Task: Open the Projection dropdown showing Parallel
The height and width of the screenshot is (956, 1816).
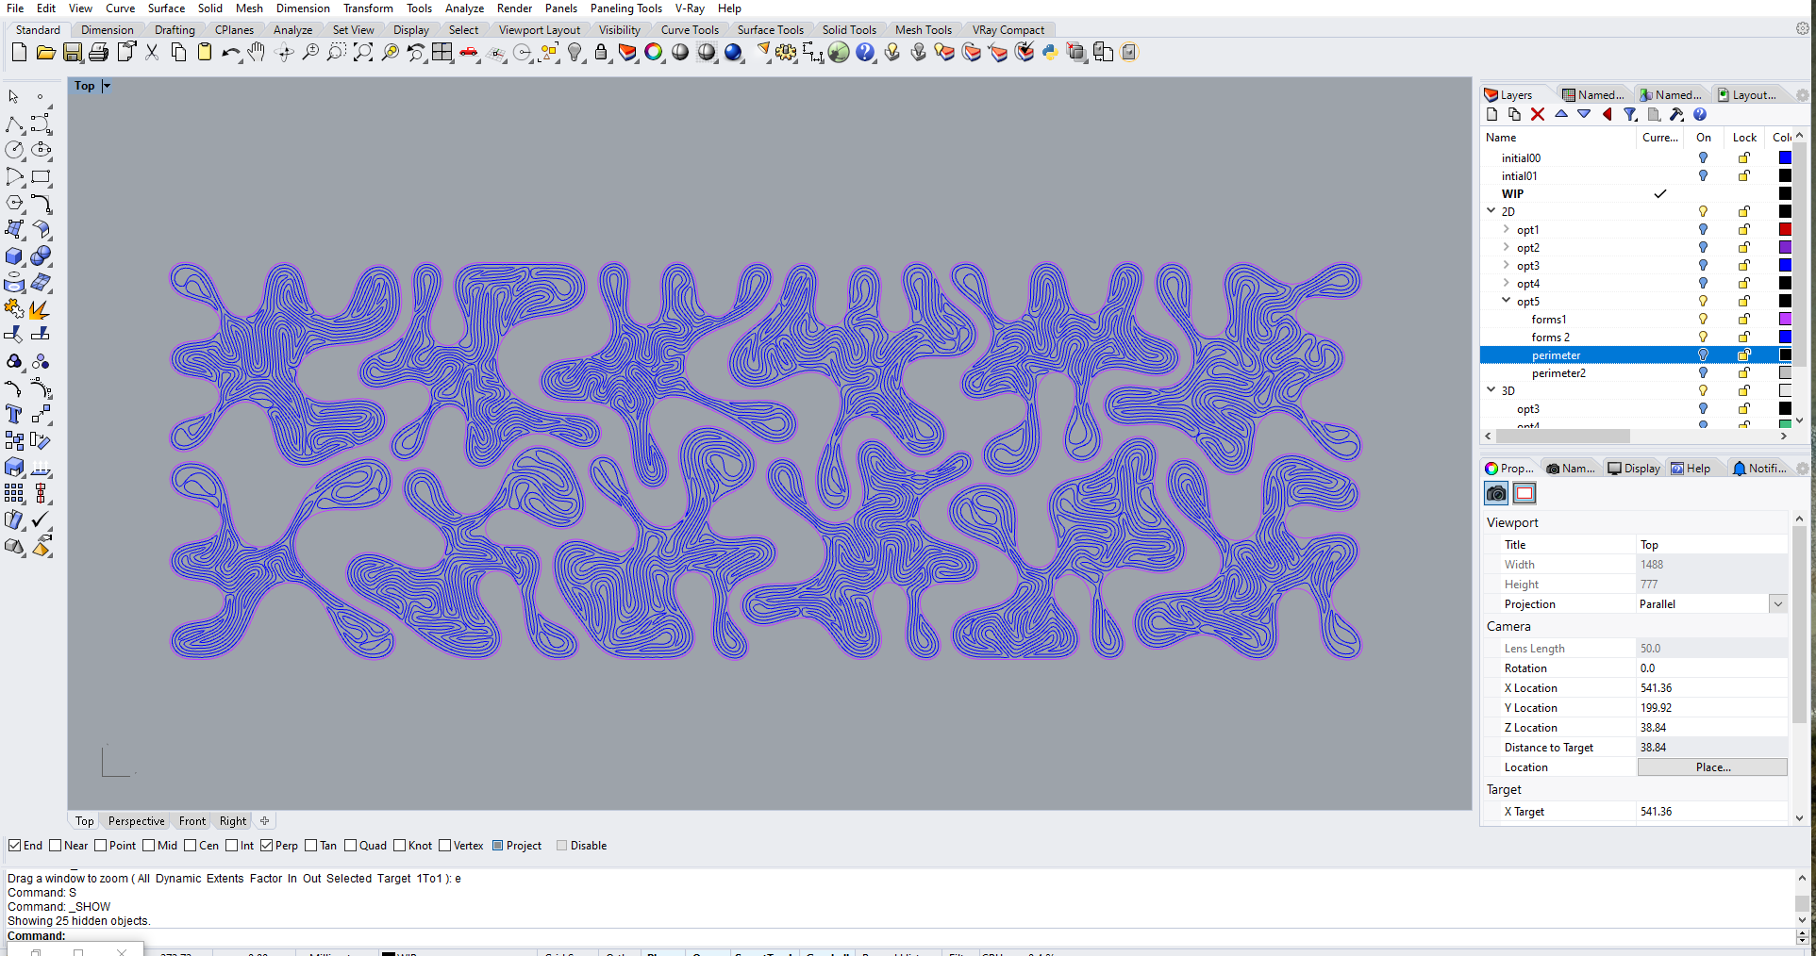Action: click(1778, 604)
